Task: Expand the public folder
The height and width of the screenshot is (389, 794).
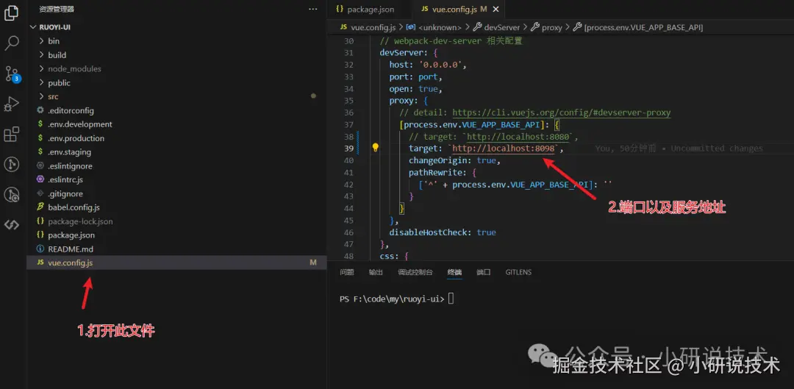Action: point(59,82)
